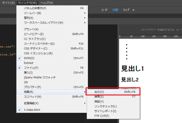
Task: Open CC ライブラリ(C) panel
Action: 52,39
